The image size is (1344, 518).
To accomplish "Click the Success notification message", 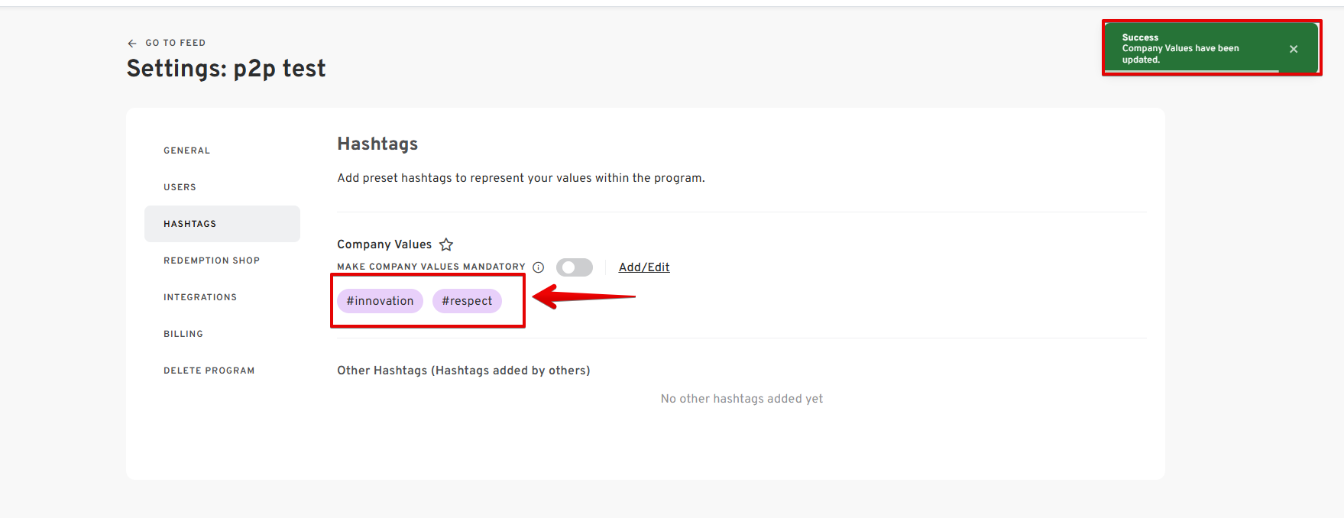I will (1180, 48).
